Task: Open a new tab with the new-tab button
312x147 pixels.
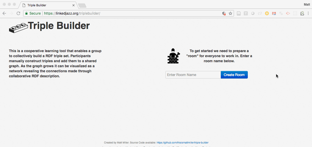Action: [82, 5]
